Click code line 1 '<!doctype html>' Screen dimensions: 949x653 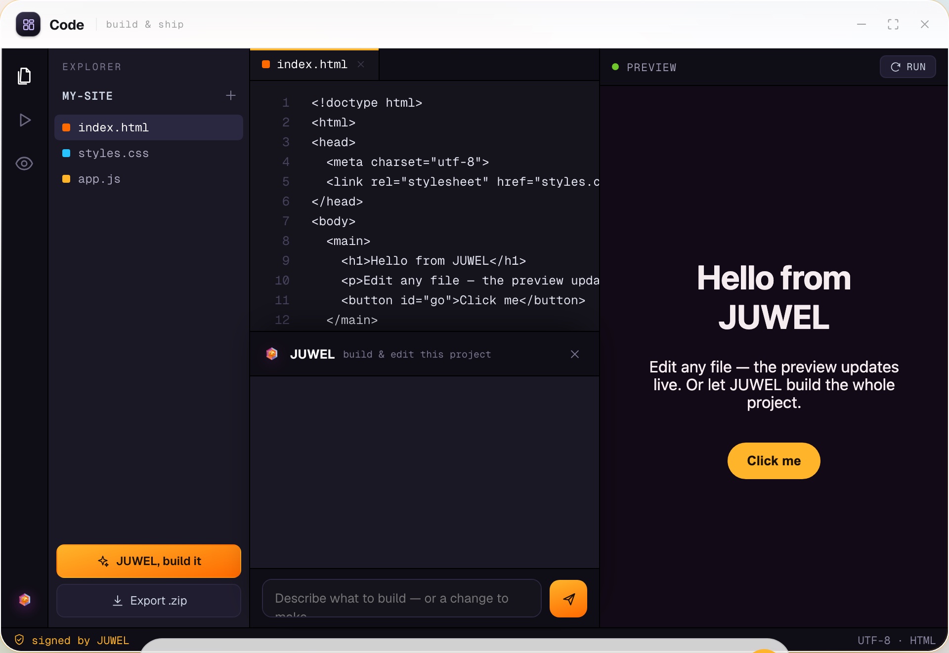(x=367, y=103)
